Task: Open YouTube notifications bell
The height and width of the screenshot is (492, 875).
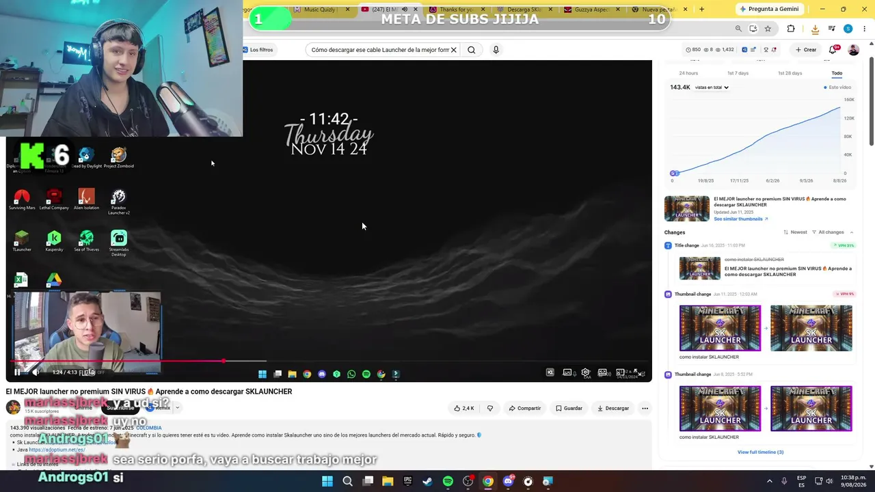Action: (833, 50)
